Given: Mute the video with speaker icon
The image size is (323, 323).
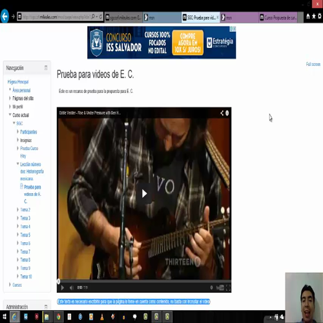Looking at the screenshot, I should coord(72,287).
